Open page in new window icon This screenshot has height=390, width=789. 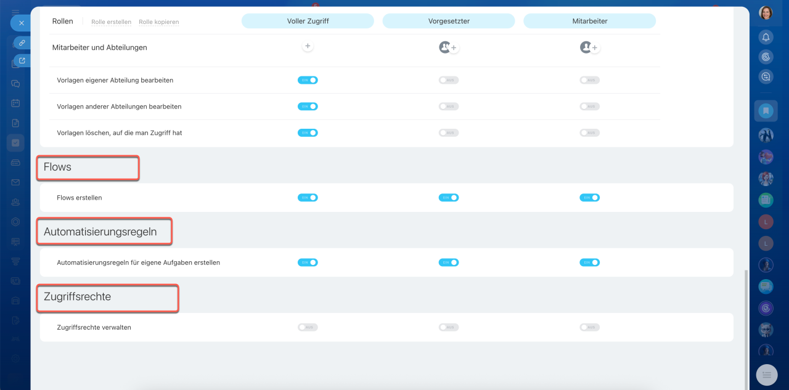pos(22,60)
